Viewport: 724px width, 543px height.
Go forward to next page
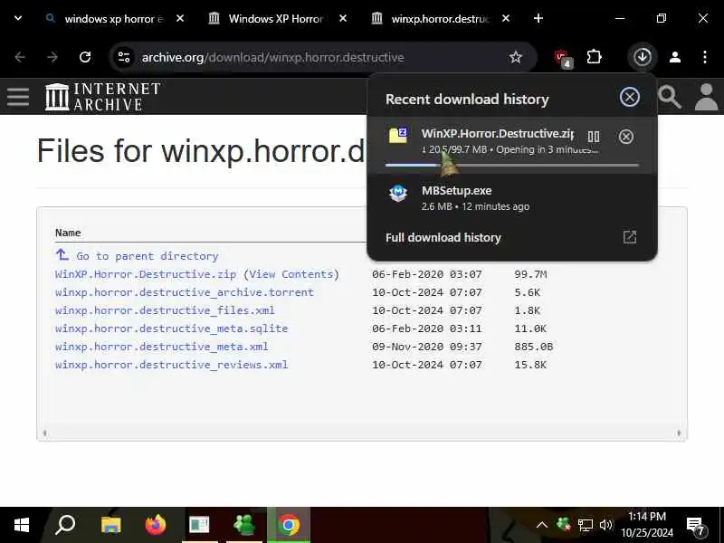click(52, 57)
